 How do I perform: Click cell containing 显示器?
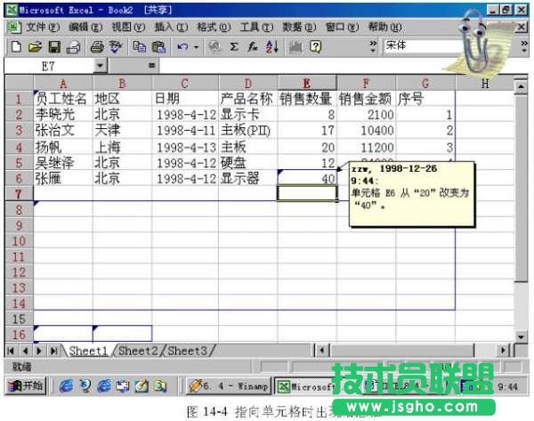248,178
